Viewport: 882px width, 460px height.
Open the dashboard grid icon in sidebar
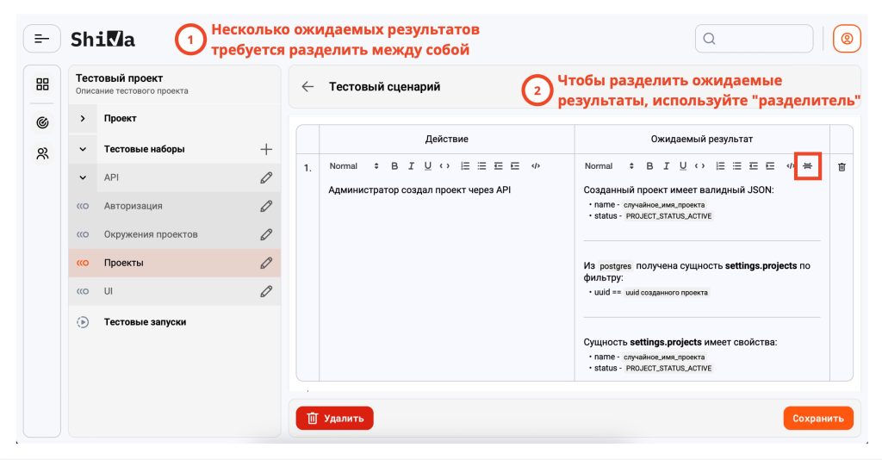click(x=42, y=84)
